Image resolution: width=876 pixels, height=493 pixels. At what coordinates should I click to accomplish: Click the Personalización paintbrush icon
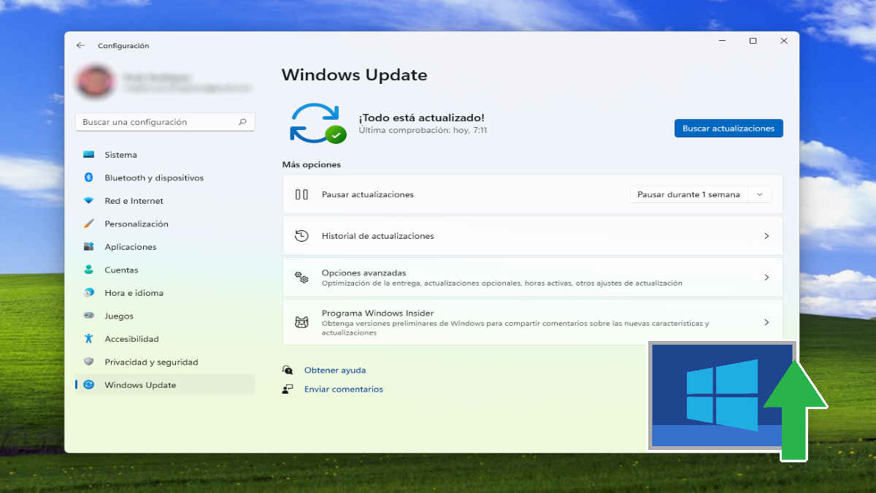(x=88, y=223)
